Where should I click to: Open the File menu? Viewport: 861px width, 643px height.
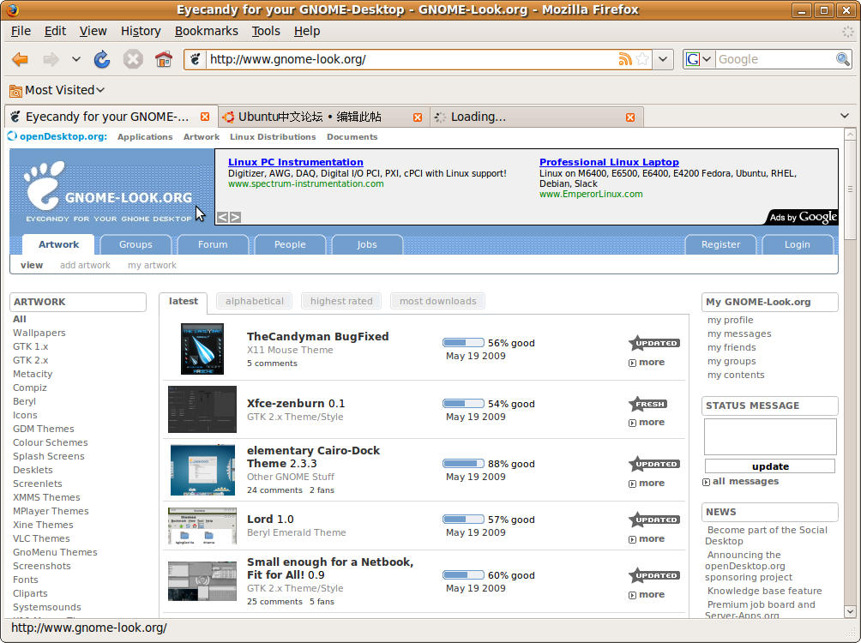[x=21, y=32]
